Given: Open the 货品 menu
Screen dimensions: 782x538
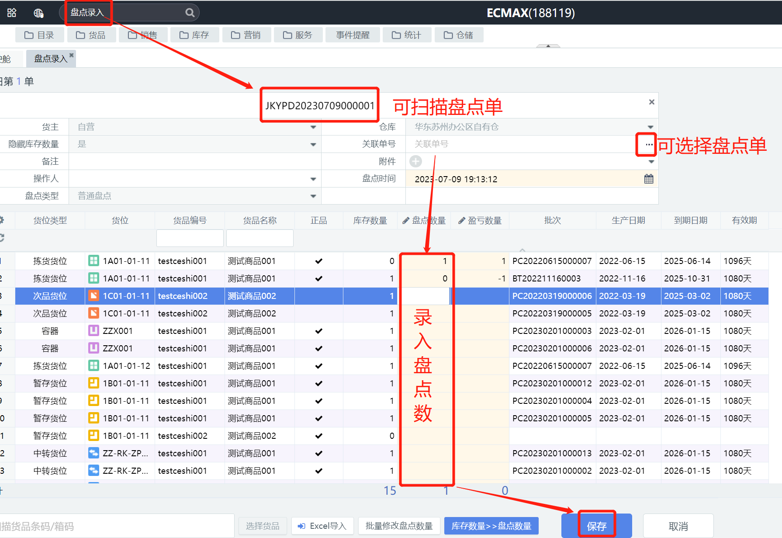Looking at the screenshot, I should point(91,35).
